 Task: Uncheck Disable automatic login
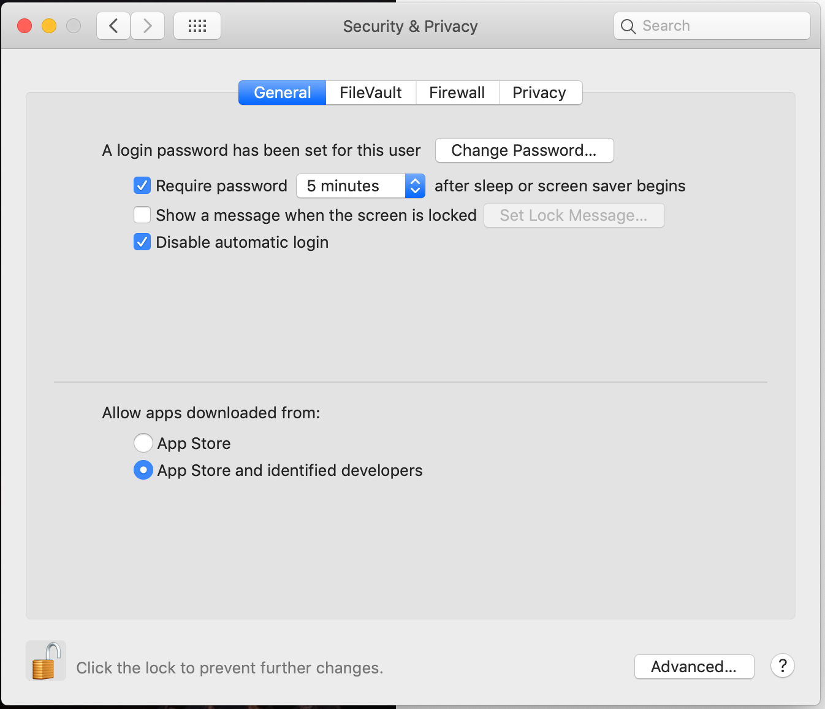(x=142, y=242)
